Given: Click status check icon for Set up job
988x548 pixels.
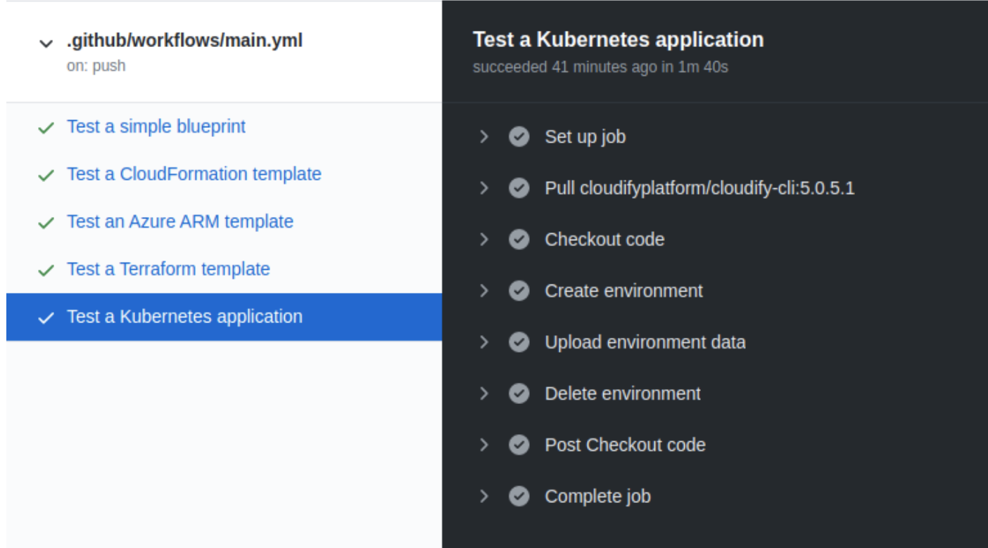Looking at the screenshot, I should tap(519, 136).
